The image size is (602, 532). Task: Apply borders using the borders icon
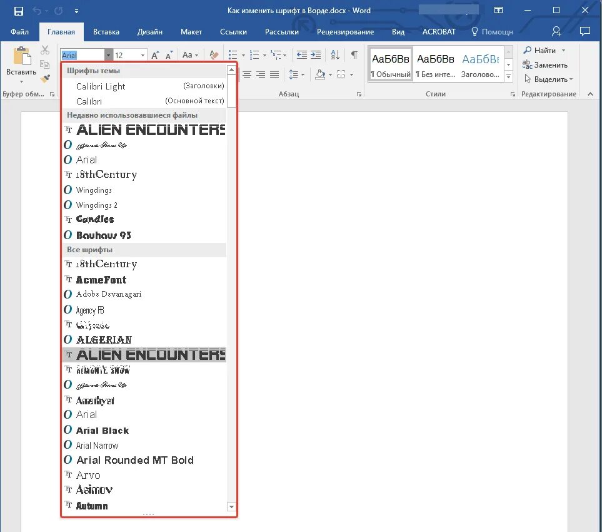[x=341, y=74]
